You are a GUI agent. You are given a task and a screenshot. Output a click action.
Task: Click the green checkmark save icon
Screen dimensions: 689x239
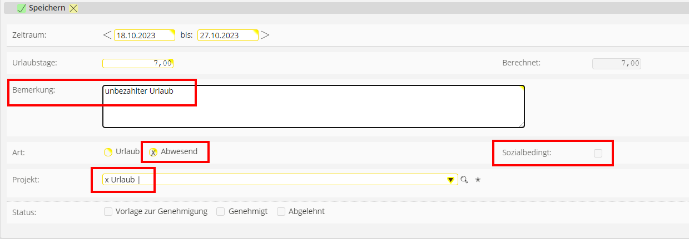click(x=22, y=9)
